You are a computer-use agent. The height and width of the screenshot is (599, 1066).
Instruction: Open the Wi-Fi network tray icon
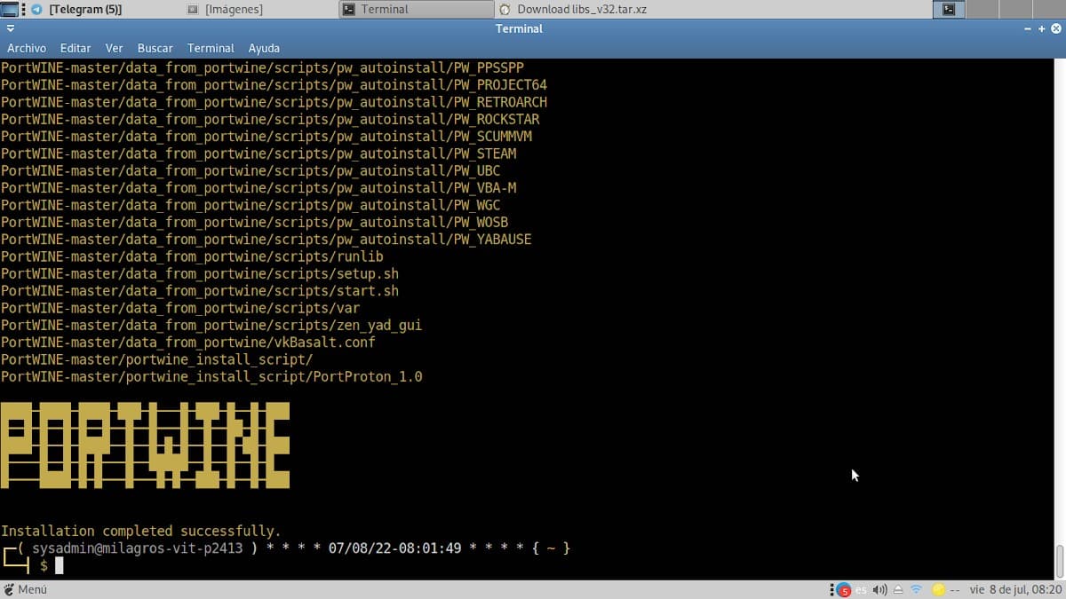(x=916, y=590)
